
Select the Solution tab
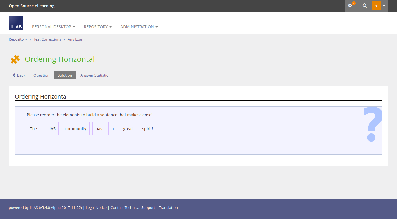coord(65,75)
